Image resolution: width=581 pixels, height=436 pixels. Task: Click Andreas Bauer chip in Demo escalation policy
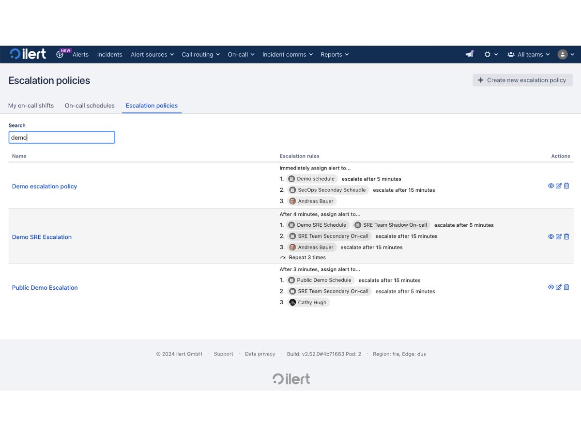click(312, 201)
